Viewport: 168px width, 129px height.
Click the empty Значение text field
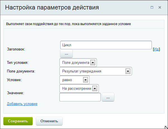(80, 97)
